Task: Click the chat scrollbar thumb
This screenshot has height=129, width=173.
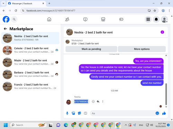Action: click(166, 94)
